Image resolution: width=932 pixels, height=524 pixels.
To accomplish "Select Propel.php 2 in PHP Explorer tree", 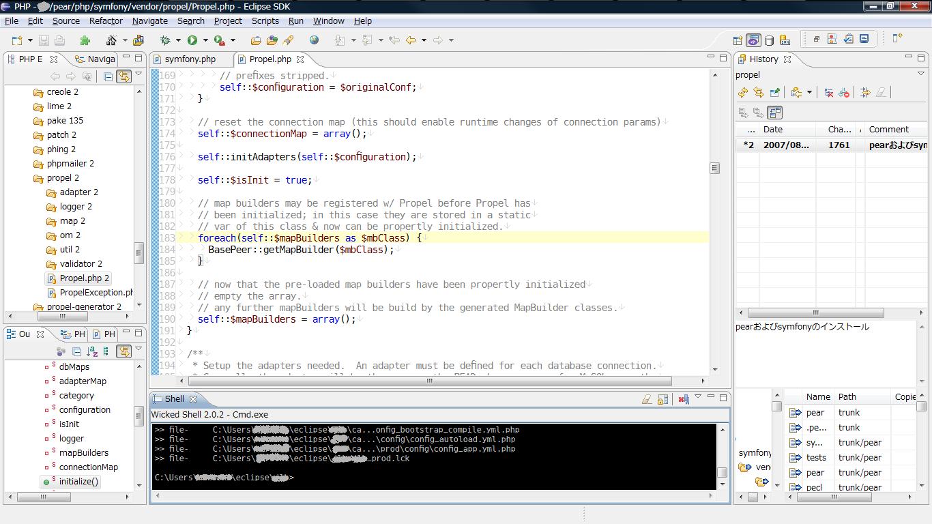I will pos(84,278).
